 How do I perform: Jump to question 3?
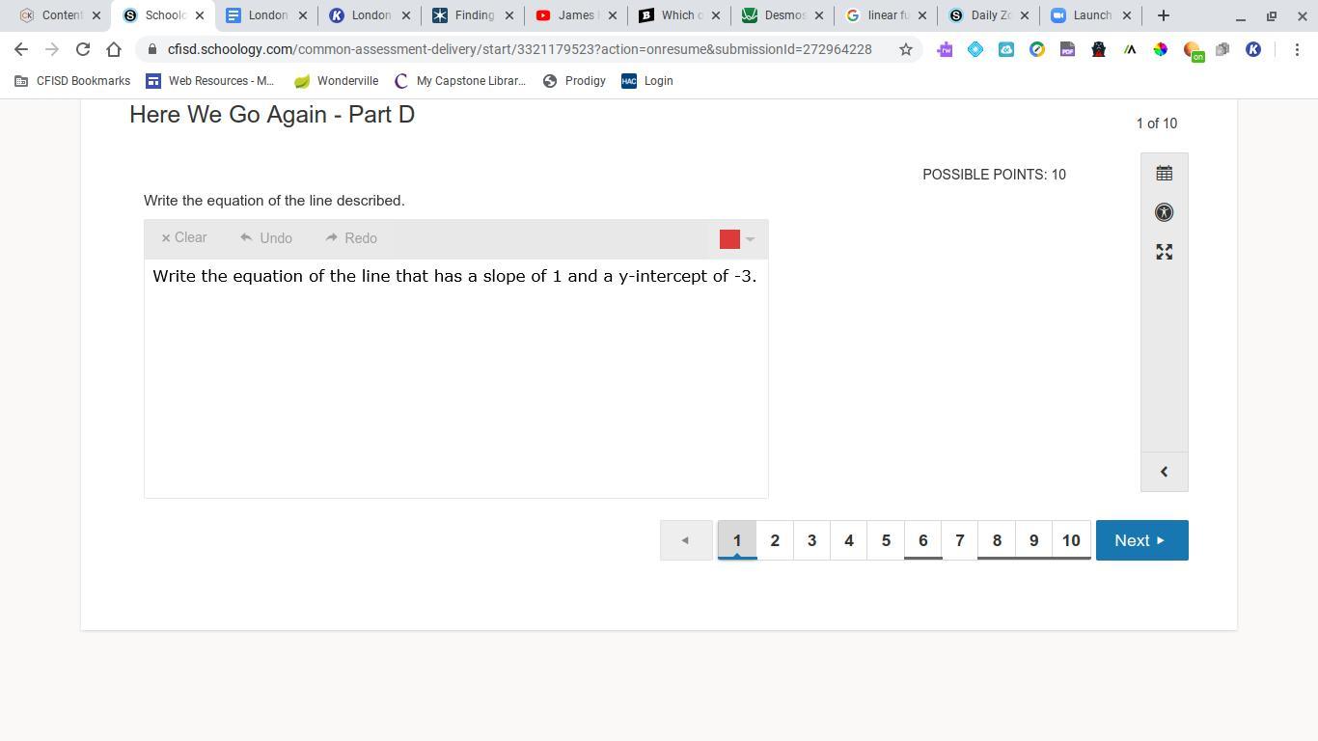811,540
